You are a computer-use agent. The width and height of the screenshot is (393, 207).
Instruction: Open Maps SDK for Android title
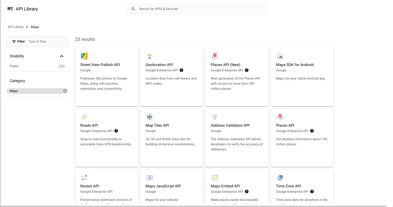pyautogui.click(x=295, y=65)
